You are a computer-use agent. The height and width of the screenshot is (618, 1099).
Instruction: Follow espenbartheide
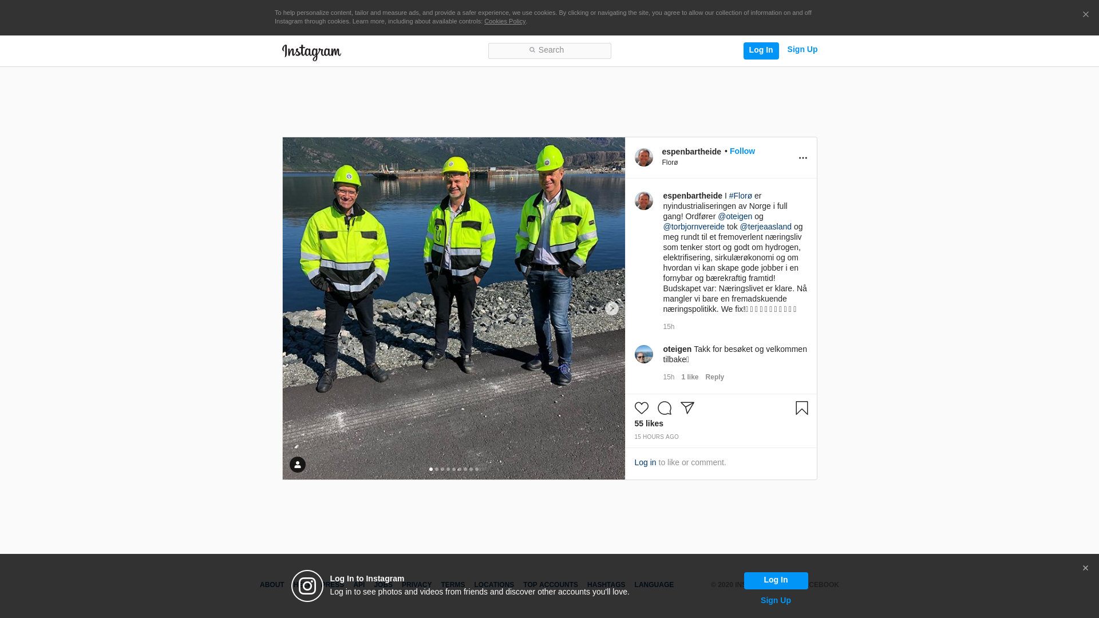tap(742, 151)
